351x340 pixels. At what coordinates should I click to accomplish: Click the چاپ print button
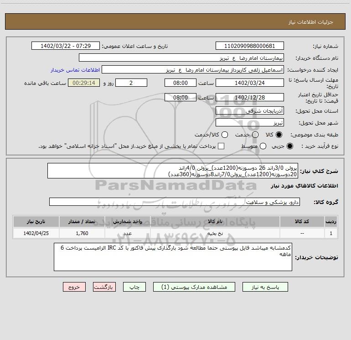coord(134,287)
